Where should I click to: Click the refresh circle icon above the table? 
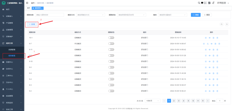tap(227, 24)
